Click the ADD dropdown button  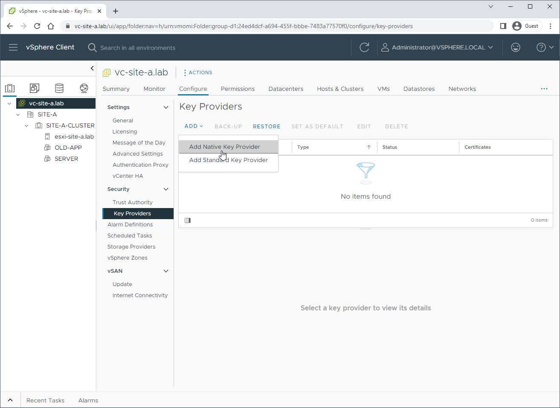click(x=194, y=126)
